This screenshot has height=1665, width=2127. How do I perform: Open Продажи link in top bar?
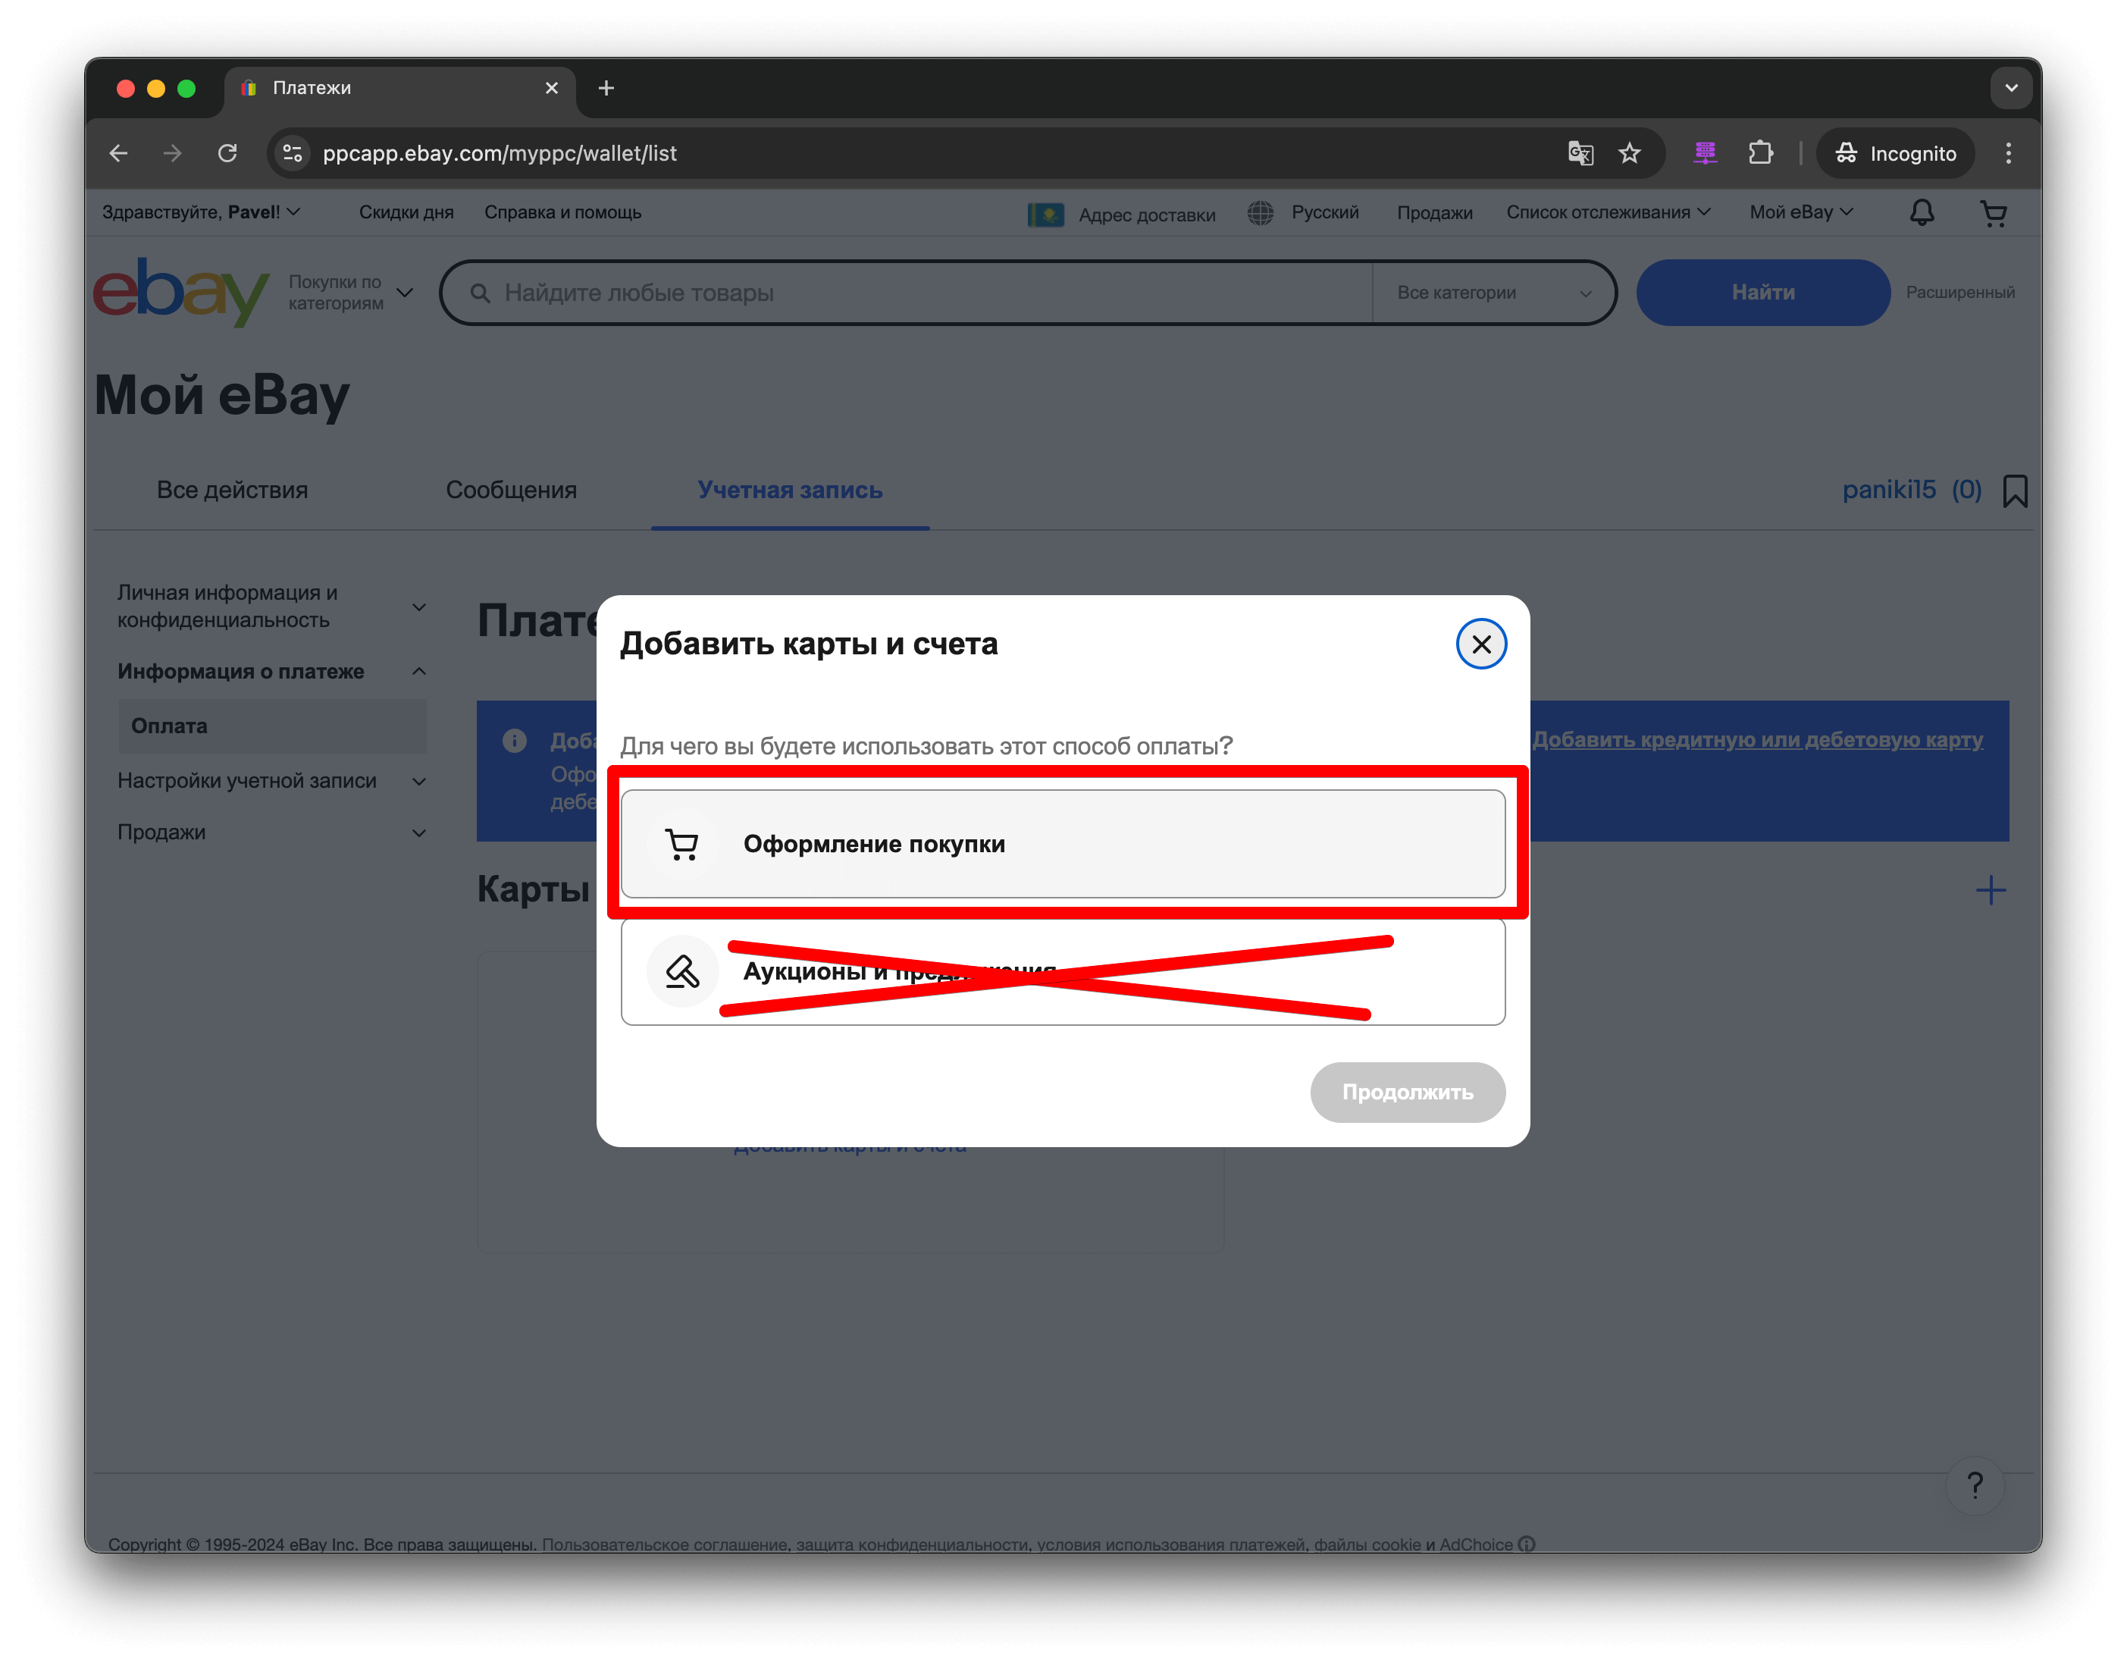(x=1434, y=212)
